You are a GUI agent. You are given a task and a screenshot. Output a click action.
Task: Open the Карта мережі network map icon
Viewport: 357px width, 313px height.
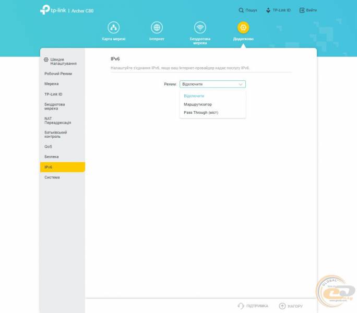click(x=113, y=28)
